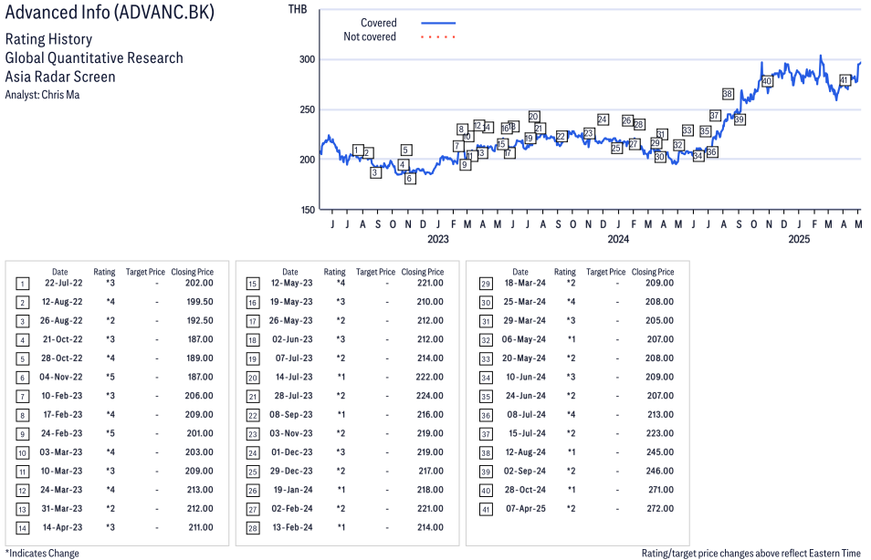Click the red dotted Not covered legend line

click(x=438, y=37)
